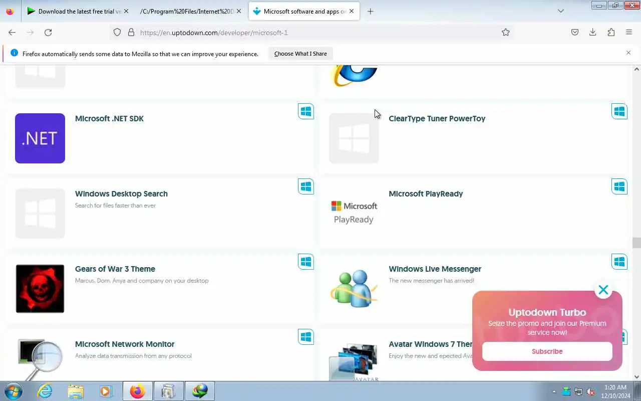The image size is (641, 401).
Task: Click Internet Download Manager taskbar globe icon
Action: [200, 391]
